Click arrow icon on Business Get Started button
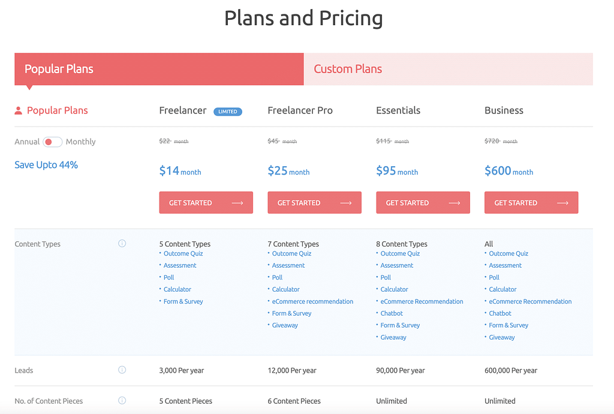The width and height of the screenshot is (614, 414). [x=562, y=203]
